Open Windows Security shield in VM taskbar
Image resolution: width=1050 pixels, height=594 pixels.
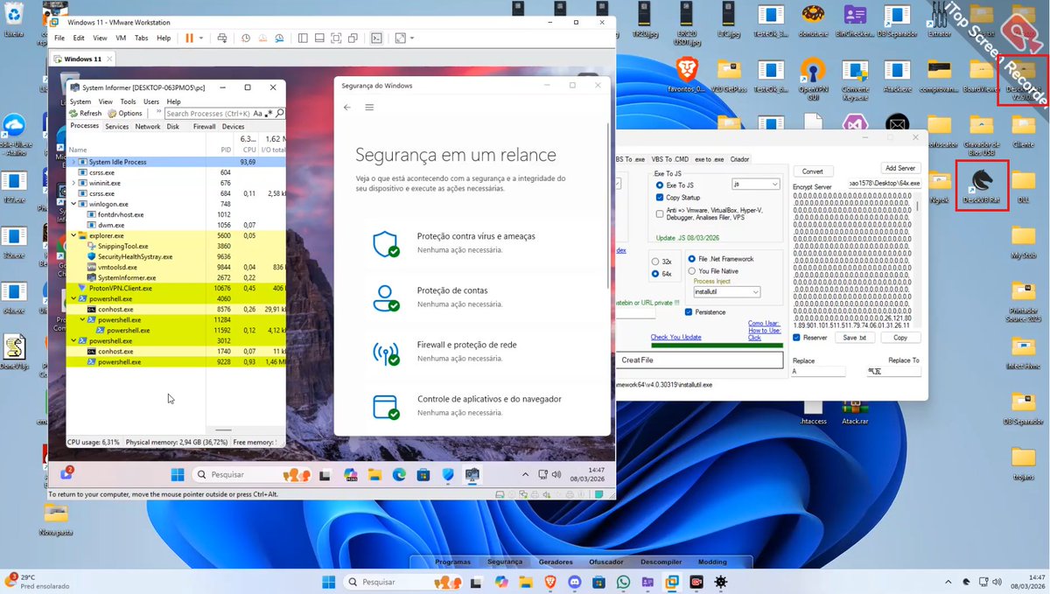(x=448, y=474)
